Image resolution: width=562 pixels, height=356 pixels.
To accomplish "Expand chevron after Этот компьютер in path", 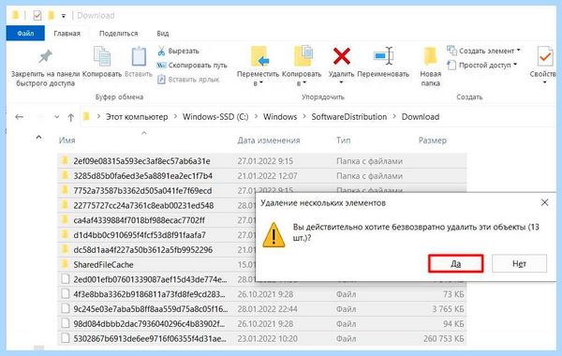I will coord(175,117).
